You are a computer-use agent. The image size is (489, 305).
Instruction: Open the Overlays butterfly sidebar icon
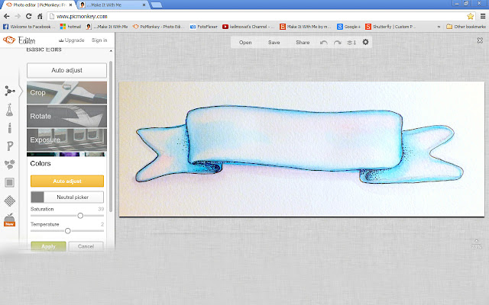coord(10,165)
